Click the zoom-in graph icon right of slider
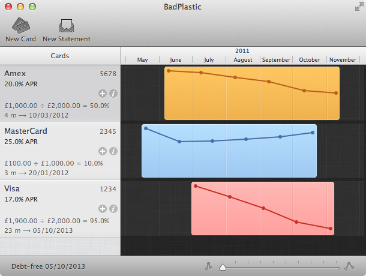Image resolution: width=366 pixels, height=276 pixels. point(349,266)
